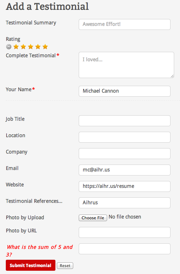Clear rating with the gray cancel icon

[9, 47]
